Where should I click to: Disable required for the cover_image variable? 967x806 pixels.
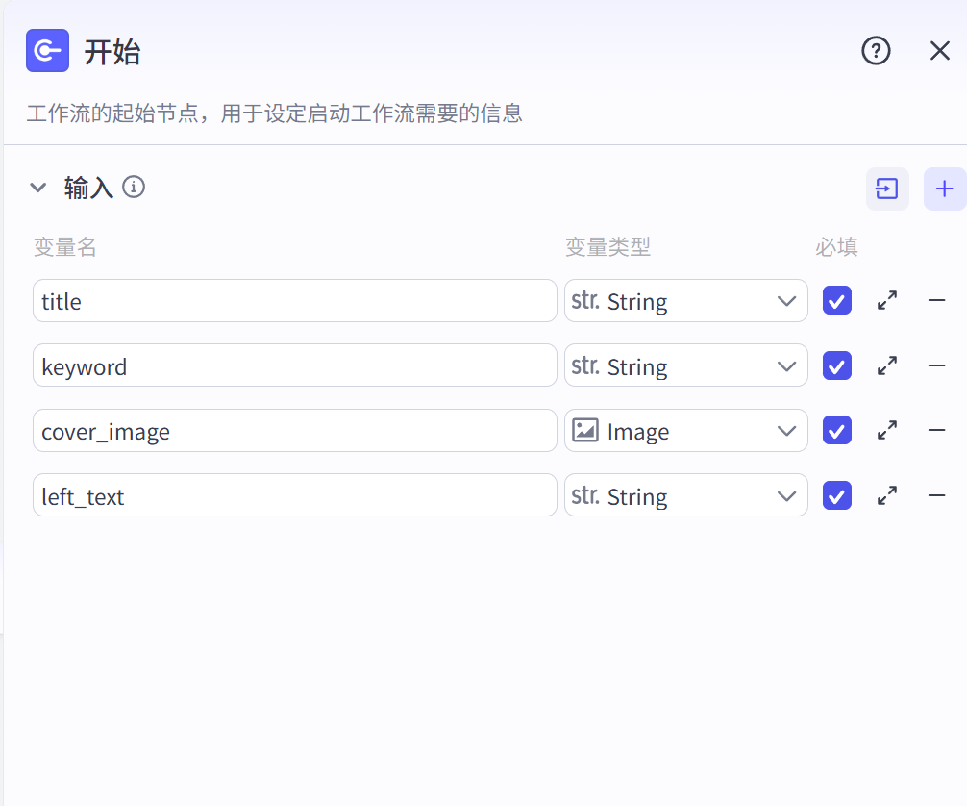[836, 431]
